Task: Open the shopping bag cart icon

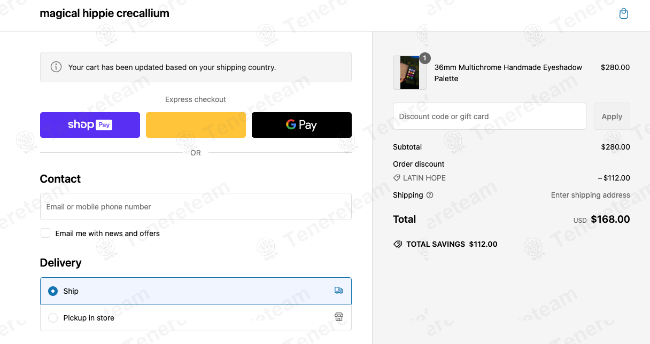Action: point(623,14)
